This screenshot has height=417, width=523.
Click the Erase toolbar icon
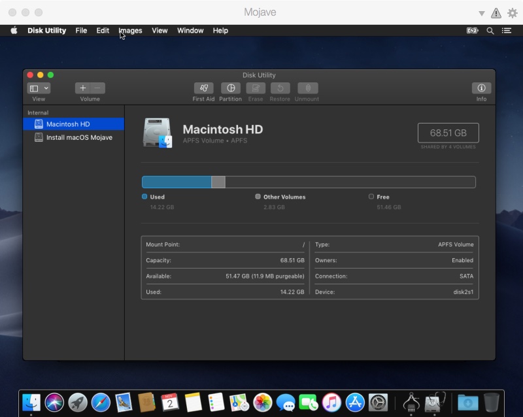click(x=256, y=88)
